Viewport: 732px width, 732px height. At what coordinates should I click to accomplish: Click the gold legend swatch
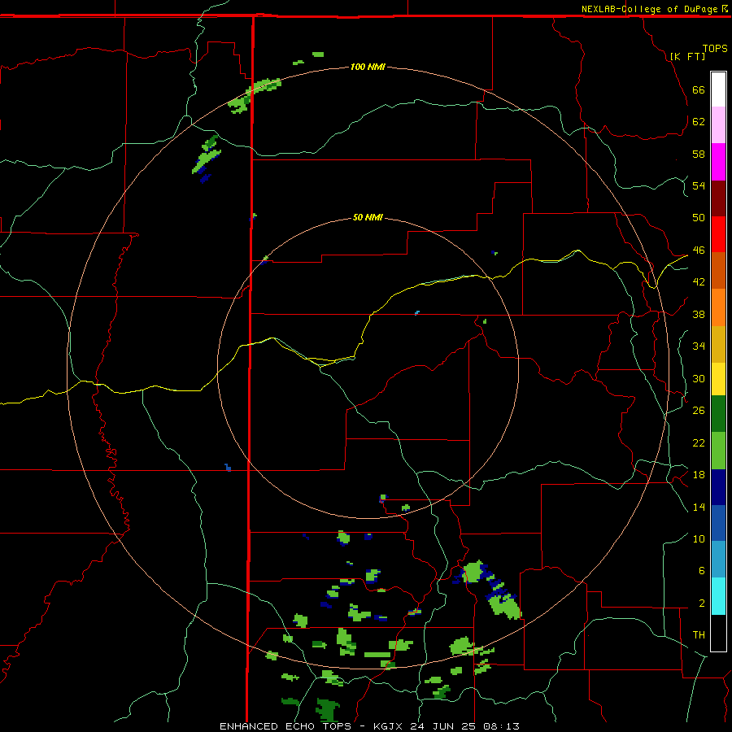[x=718, y=345]
